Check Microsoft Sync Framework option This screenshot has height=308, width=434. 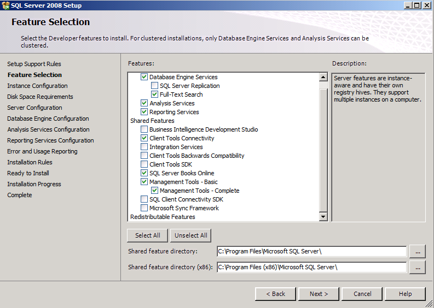tap(144, 208)
